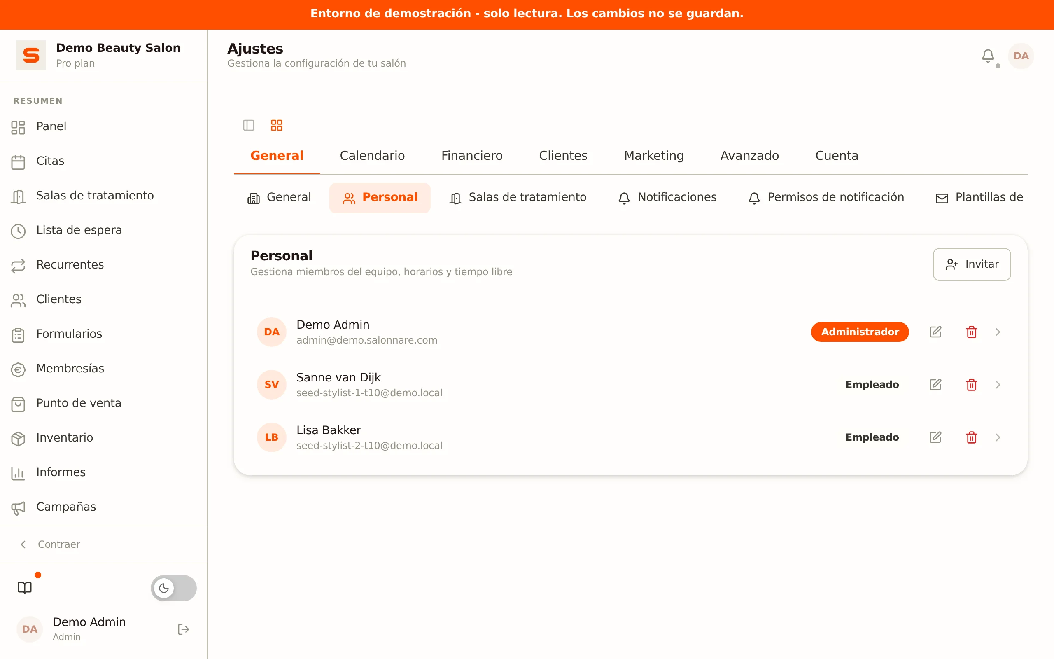Screen dimensions: 1054x659
Task: Edit Demo Admin staff member
Action: point(935,332)
